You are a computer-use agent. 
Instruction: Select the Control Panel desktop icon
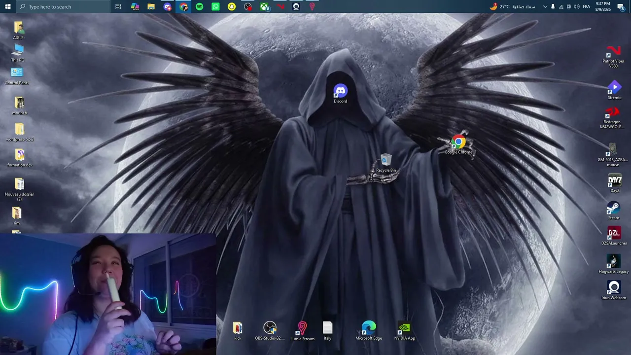(17, 76)
